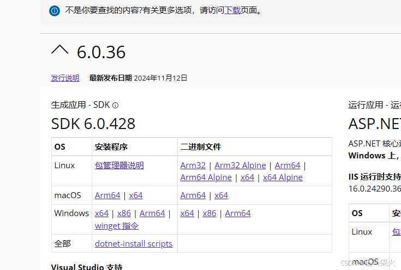The image size is (401, 270).
Task: Download Windows x64 binary
Action: tap(187, 213)
